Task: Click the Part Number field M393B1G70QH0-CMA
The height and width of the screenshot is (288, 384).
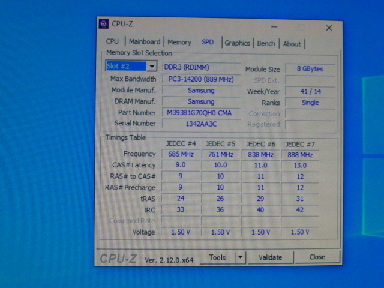Action: click(200, 113)
